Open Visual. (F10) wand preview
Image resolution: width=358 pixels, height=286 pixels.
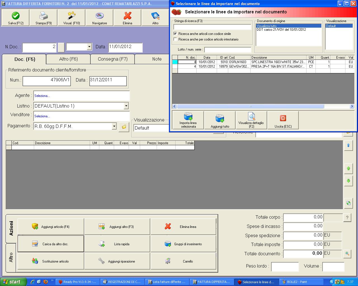(x=72, y=16)
